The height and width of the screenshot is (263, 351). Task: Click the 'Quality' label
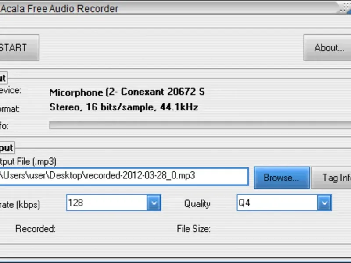197,204
